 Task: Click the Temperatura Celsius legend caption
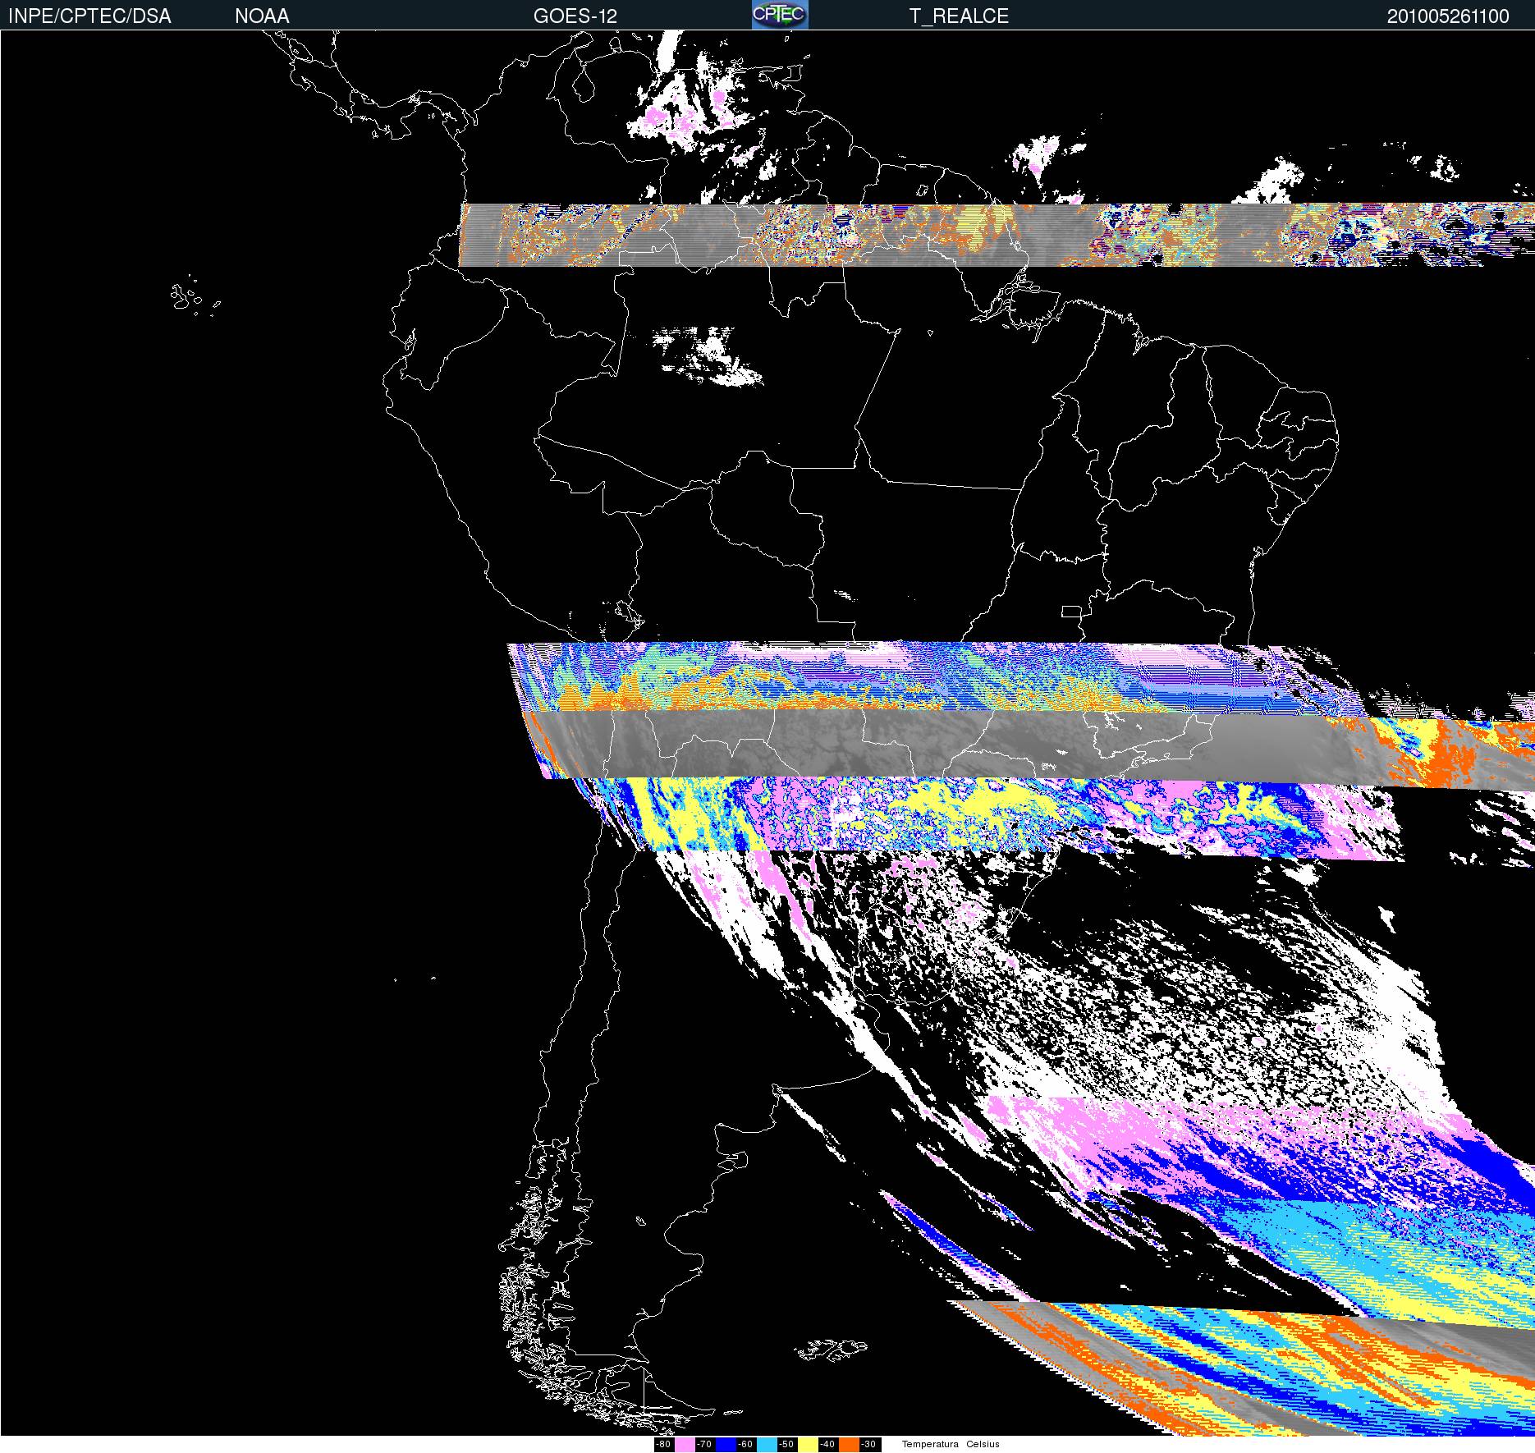pos(951,1444)
